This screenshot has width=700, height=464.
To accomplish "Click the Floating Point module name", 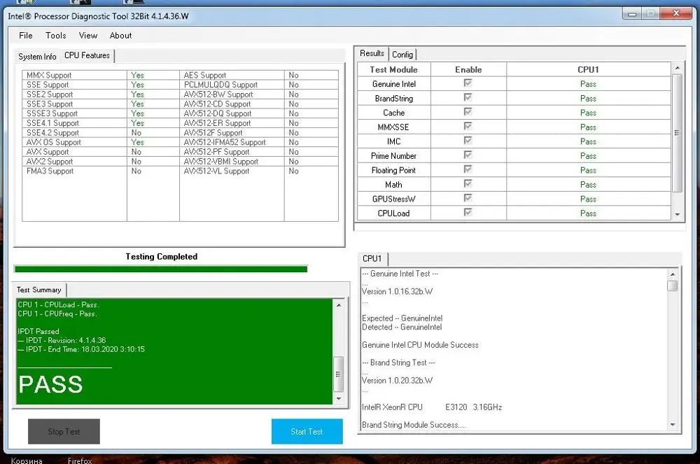I will click(393, 171).
